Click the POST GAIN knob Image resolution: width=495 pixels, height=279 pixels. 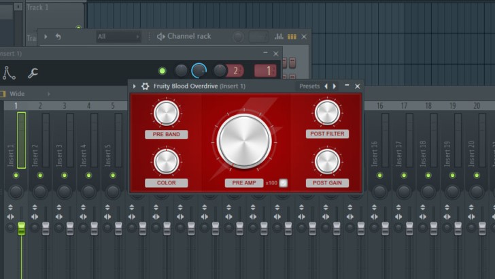(x=327, y=161)
